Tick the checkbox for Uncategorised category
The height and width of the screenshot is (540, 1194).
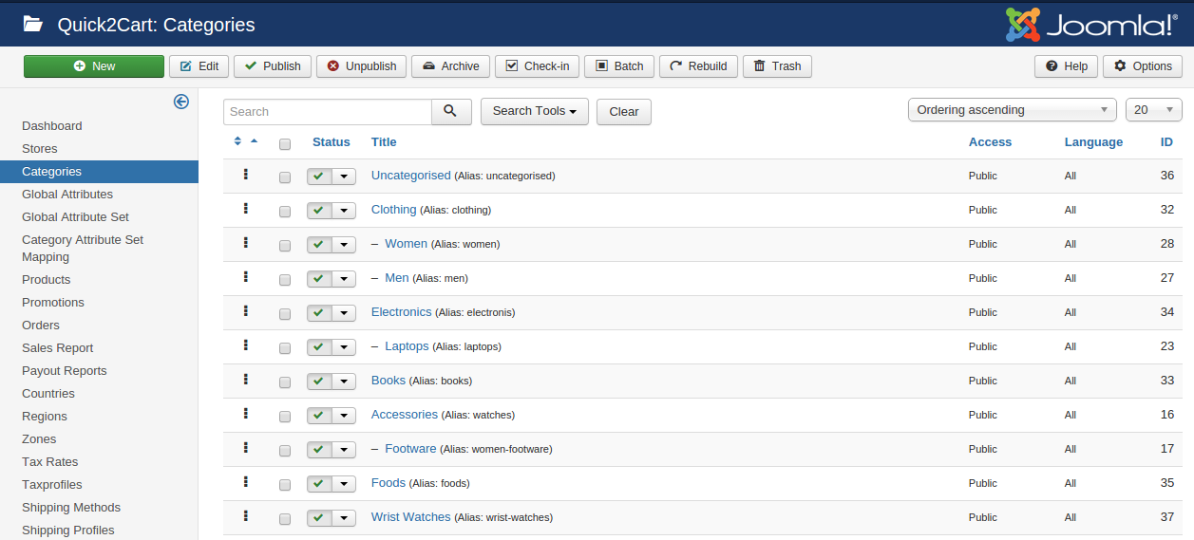(x=285, y=177)
